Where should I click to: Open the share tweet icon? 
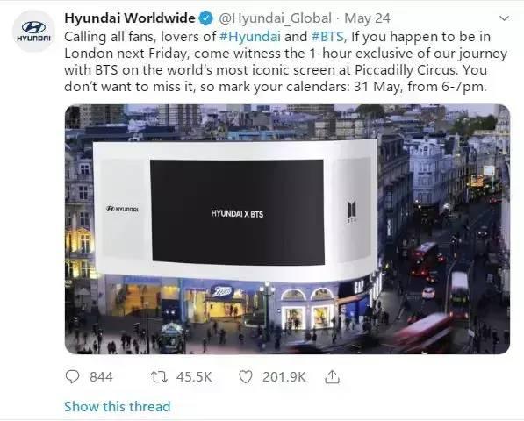click(332, 376)
